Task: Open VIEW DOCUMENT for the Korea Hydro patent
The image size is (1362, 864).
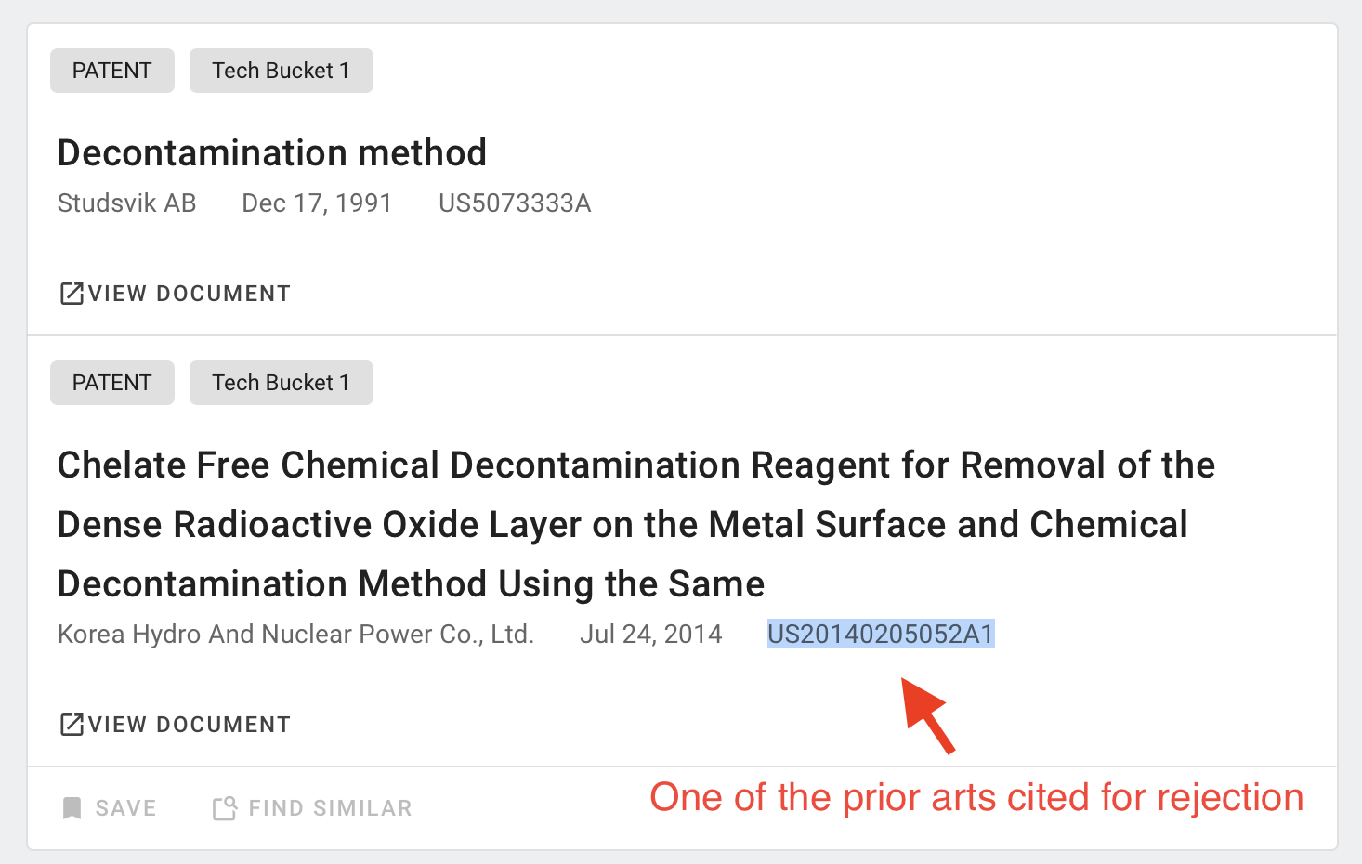Action: click(175, 725)
